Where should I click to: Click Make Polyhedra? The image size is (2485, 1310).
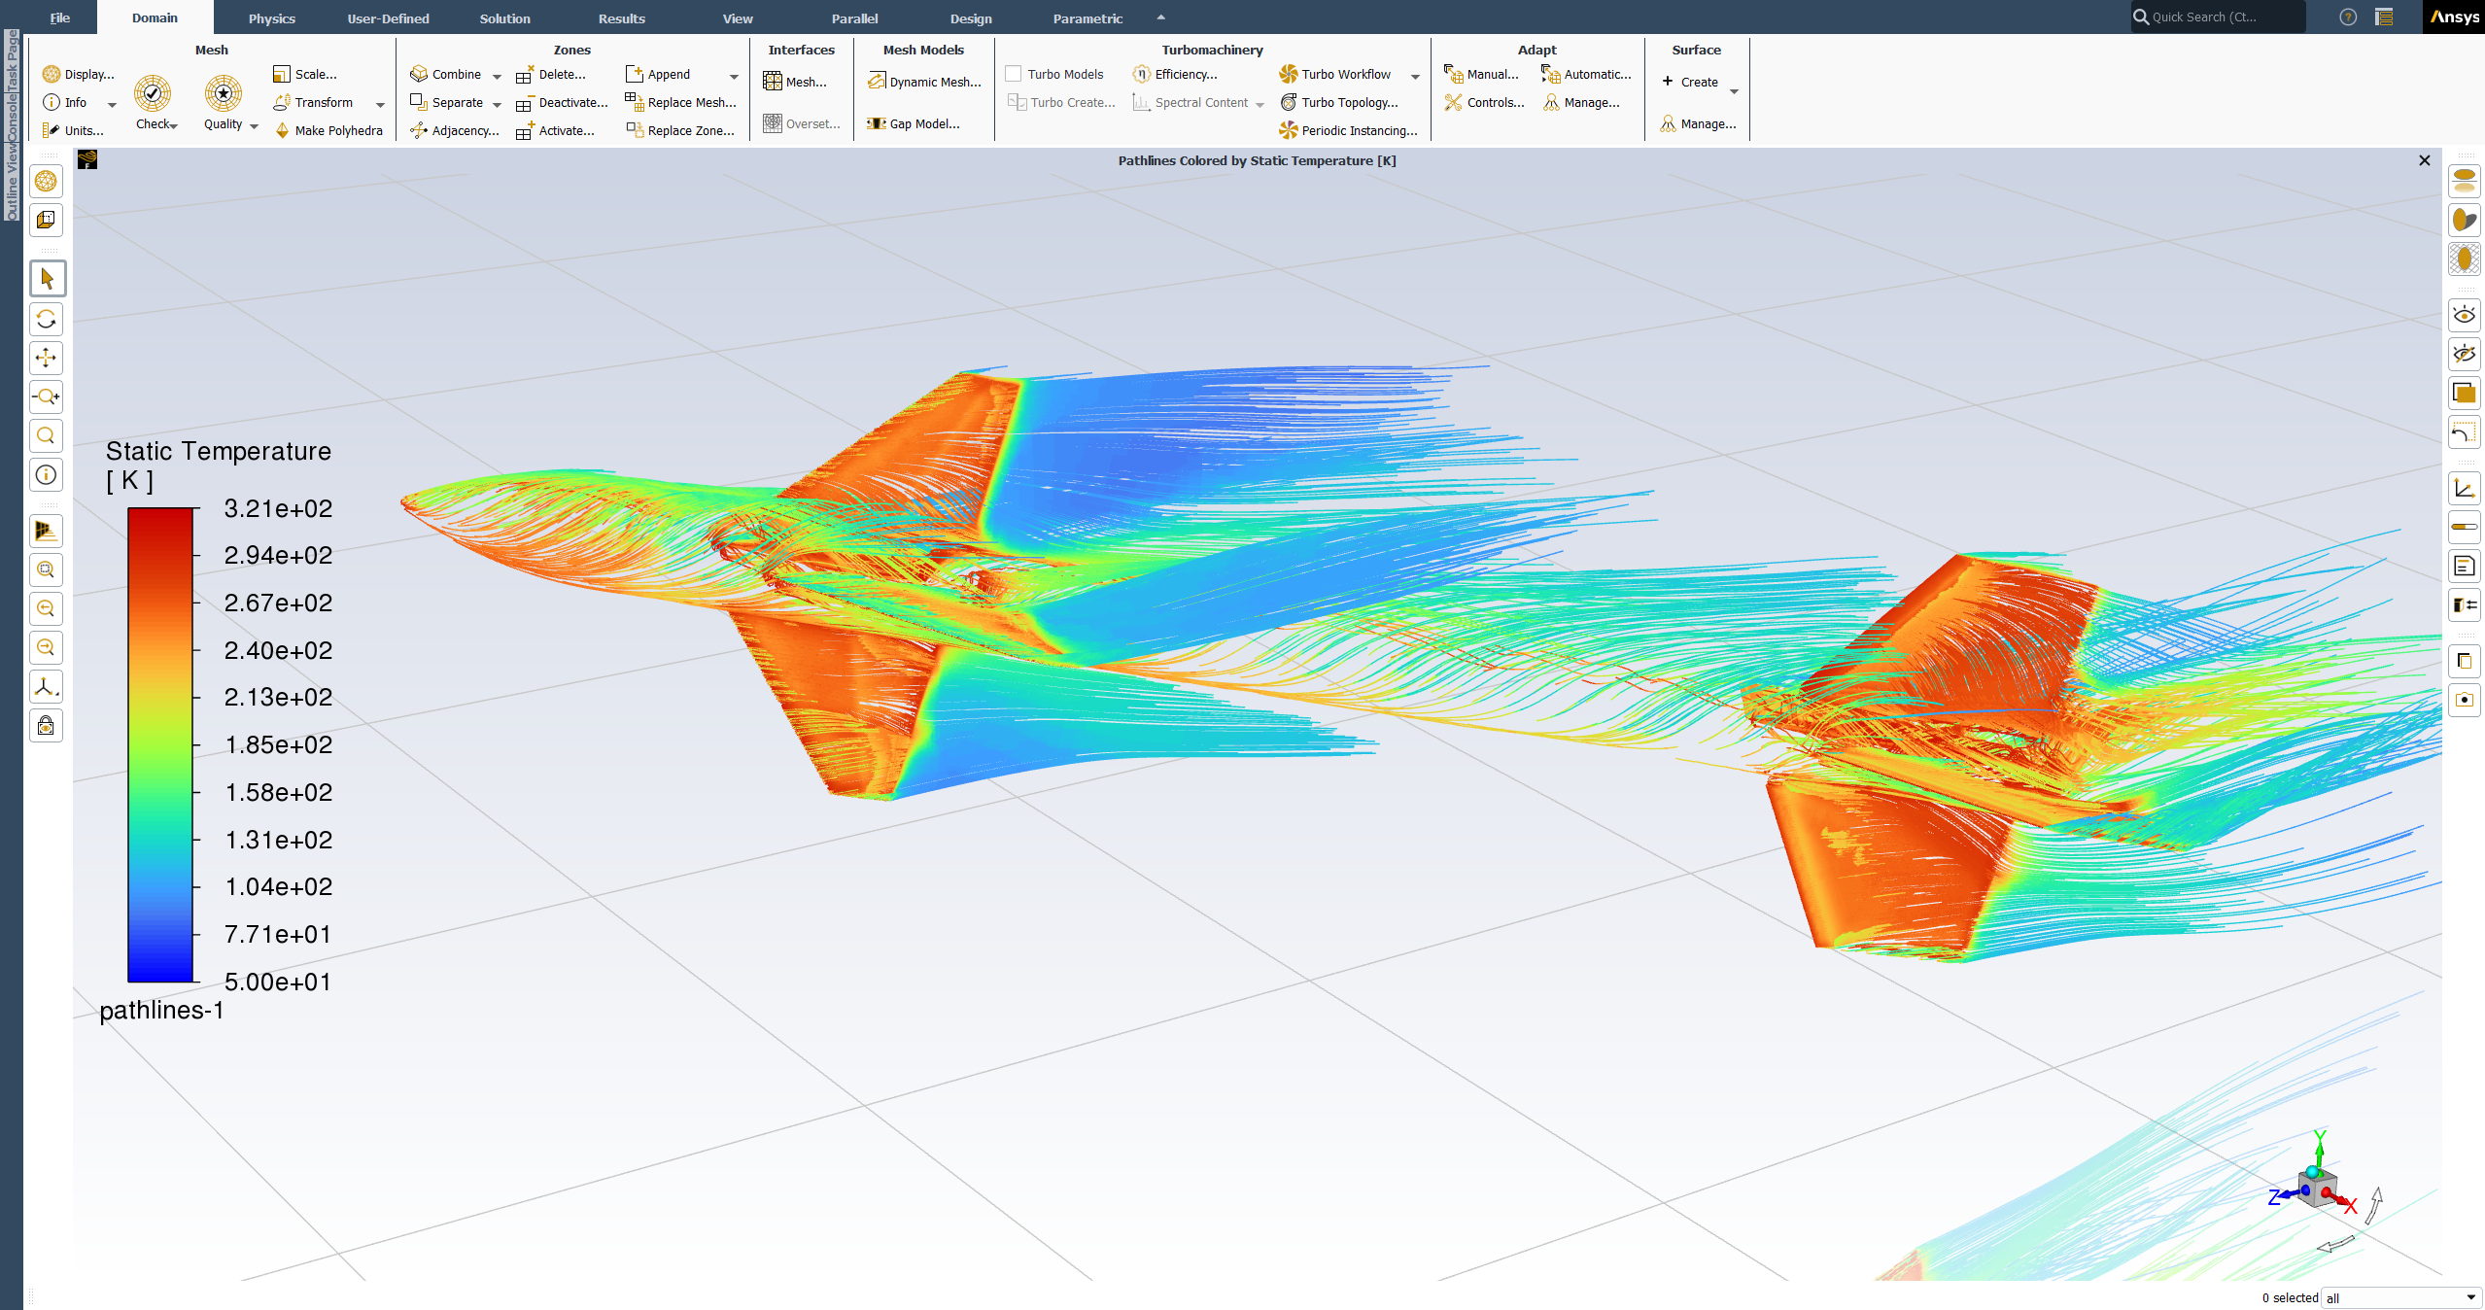pos(328,130)
